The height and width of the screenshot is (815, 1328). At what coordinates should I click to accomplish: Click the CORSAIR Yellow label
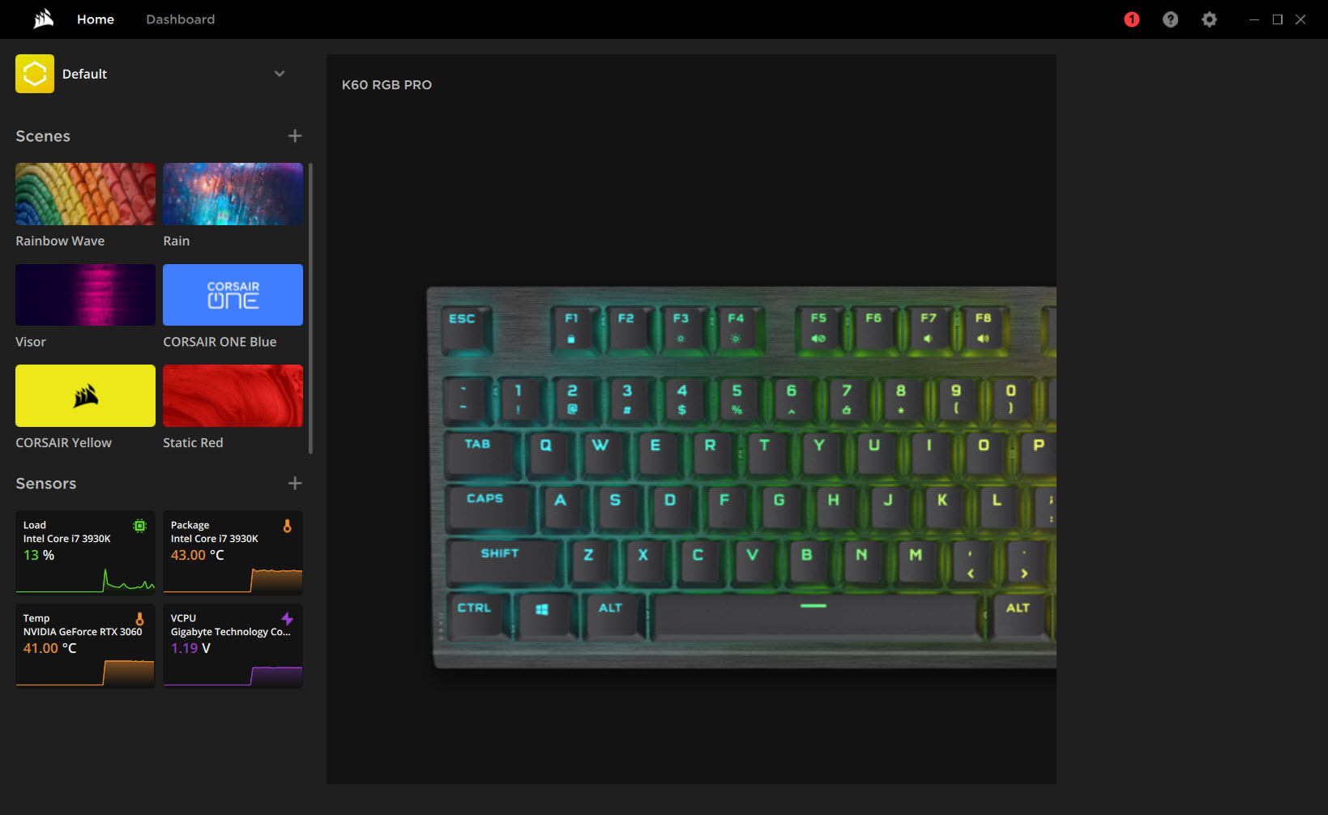[x=64, y=443]
